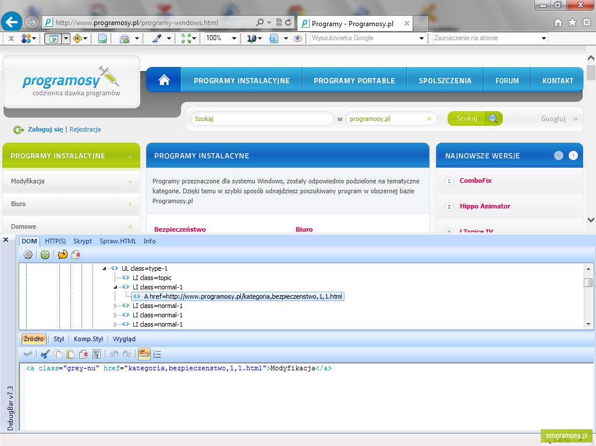Click the search magnifier in the address bar
Viewport: 596px width, 446px height.
[x=260, y=23]
